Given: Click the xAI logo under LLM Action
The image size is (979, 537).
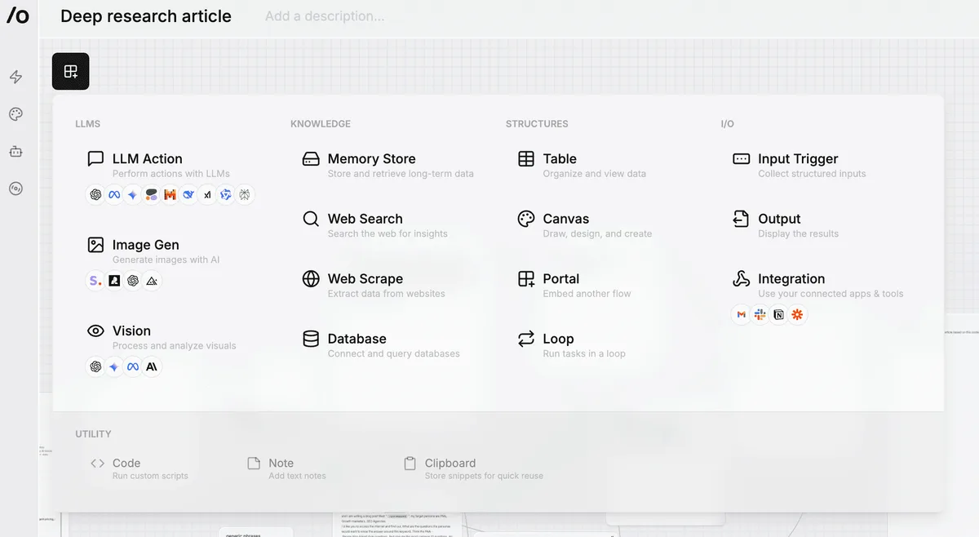Looking at the screenshot, I should pyautogui.click(x=207, y=195).
